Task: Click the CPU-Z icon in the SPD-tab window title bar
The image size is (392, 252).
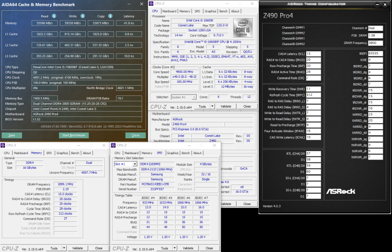Action: point(113,145)
